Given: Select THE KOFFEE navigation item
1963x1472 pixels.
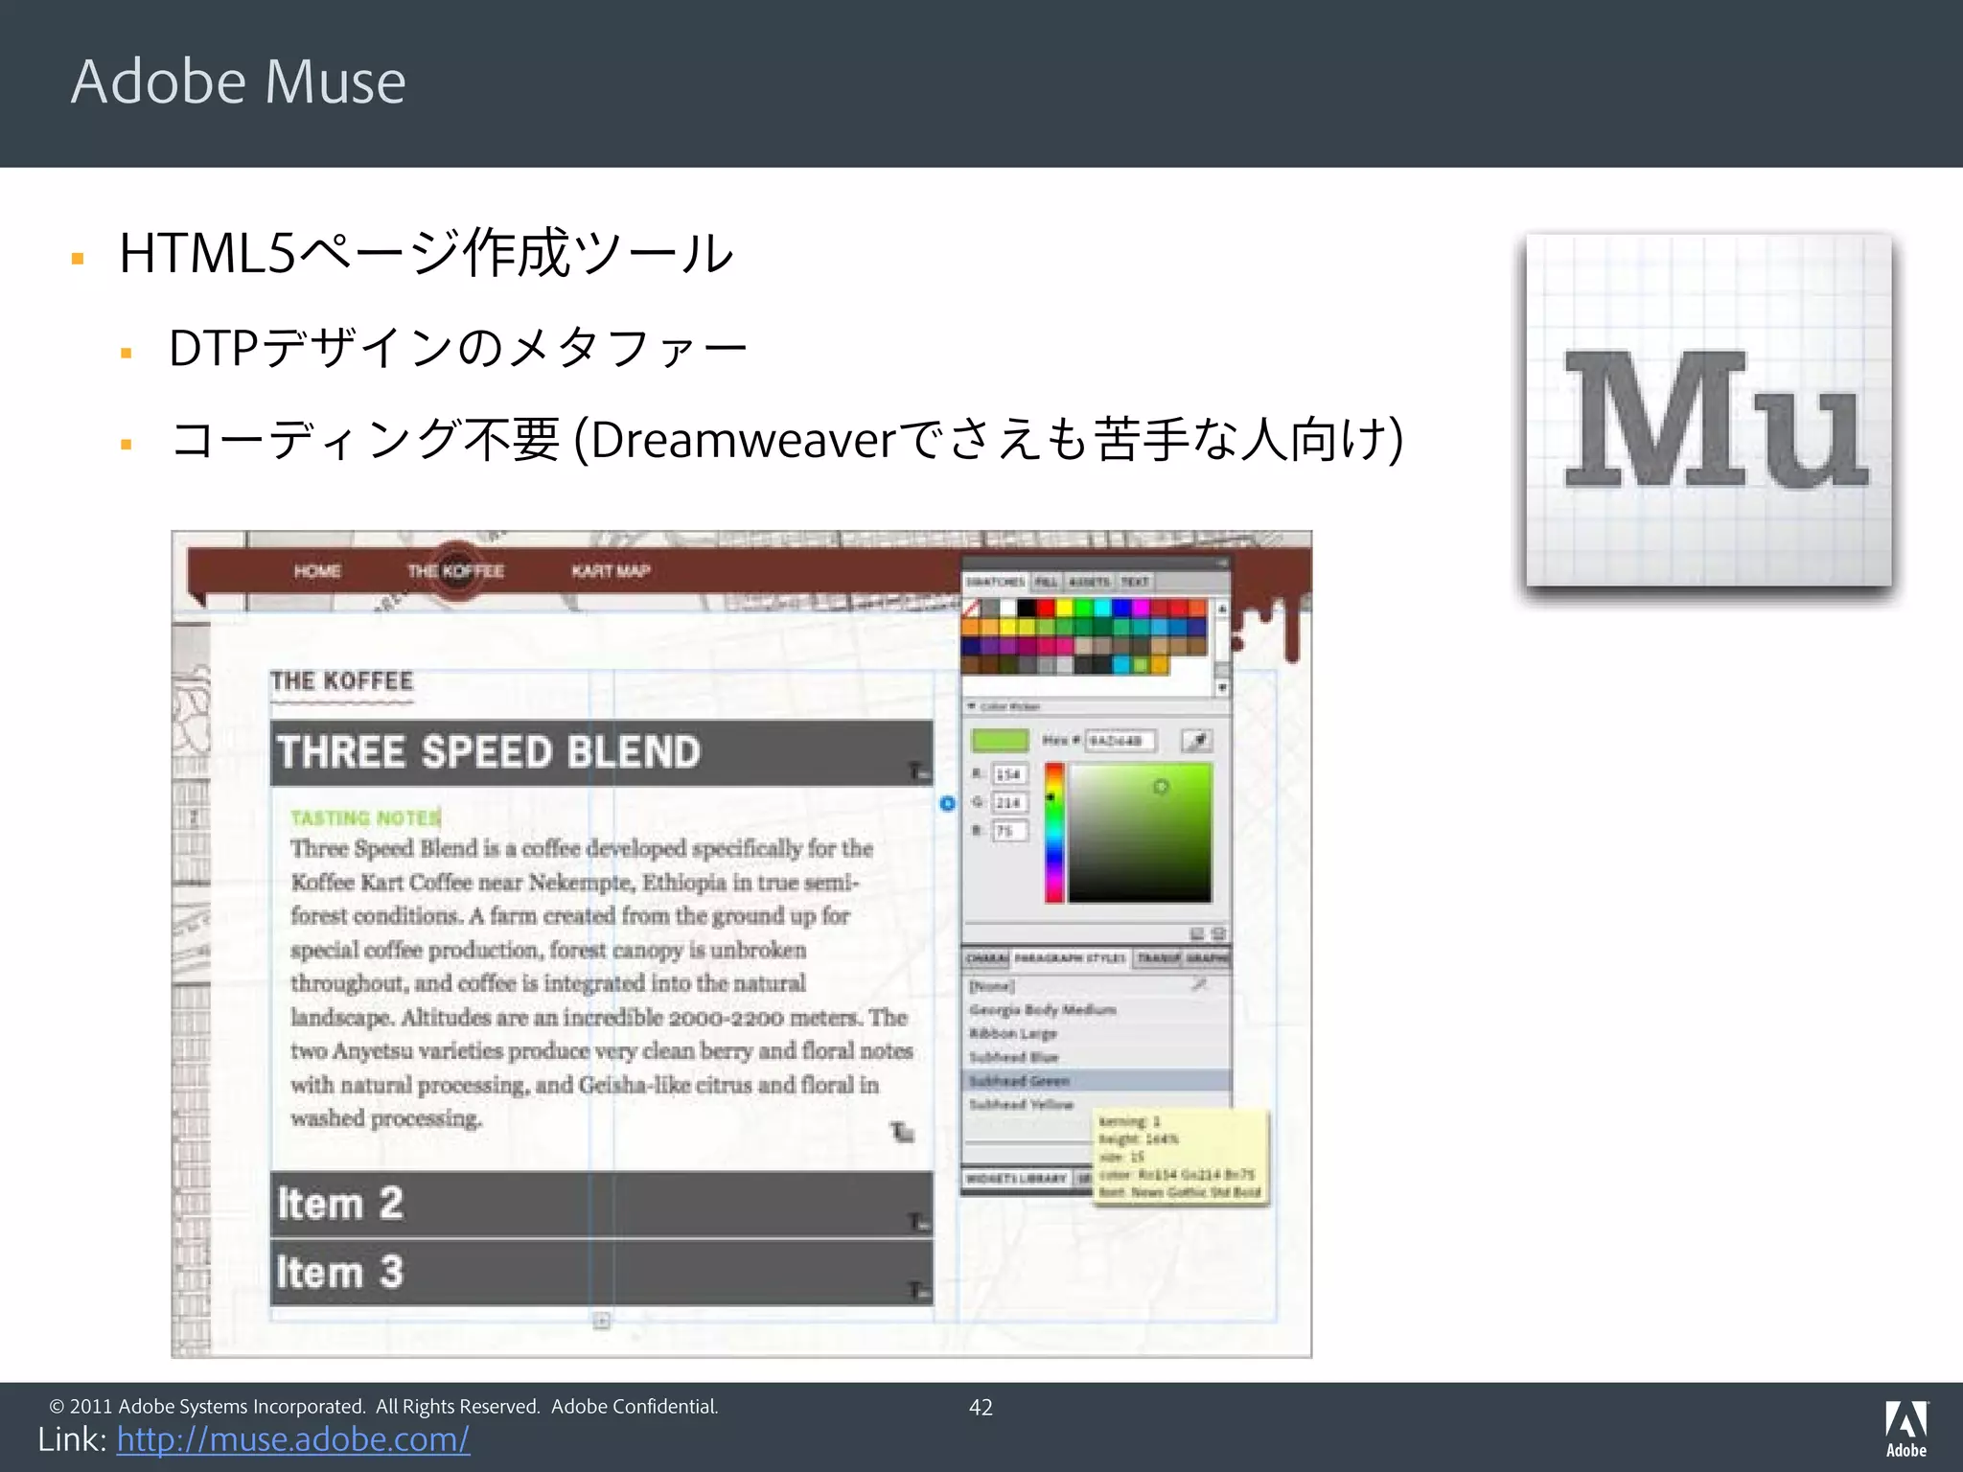Looking at the screenshot, I should (455, 571).
